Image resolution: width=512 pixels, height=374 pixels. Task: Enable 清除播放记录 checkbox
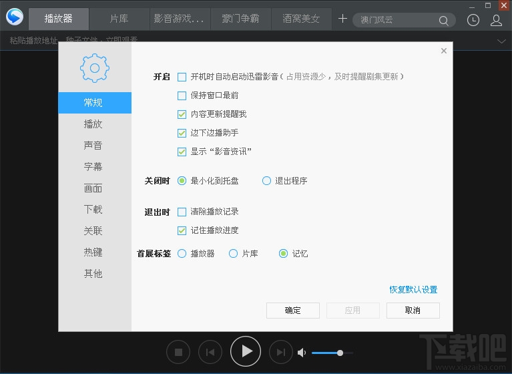click(182, 212)
